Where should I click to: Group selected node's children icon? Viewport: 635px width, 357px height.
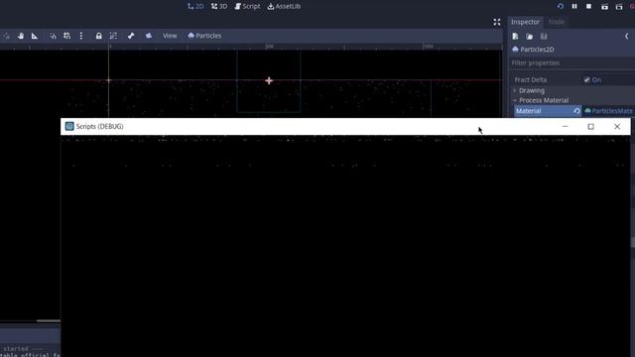tap(113, 36)
